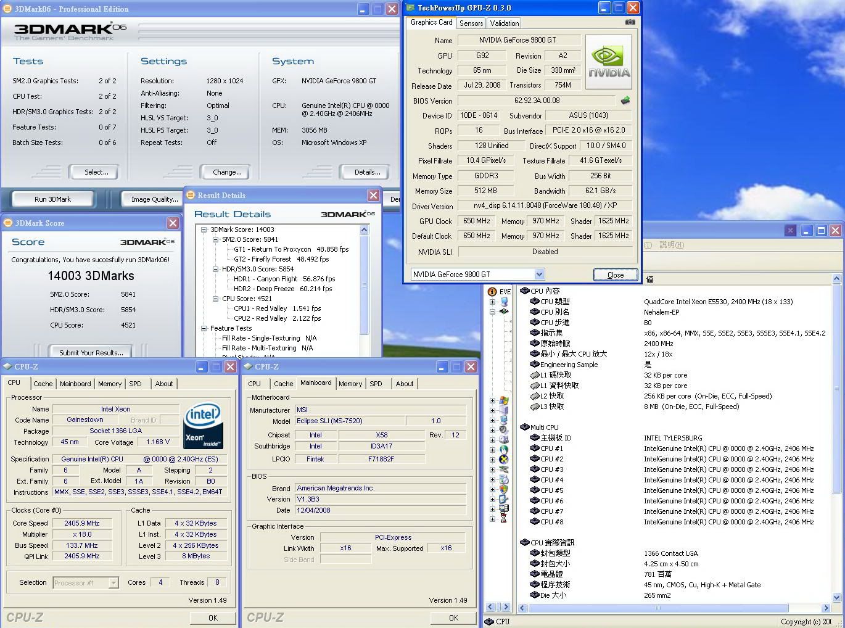The image size is (845, 628).
Task: Click the GPU-Z screenshot camera icon
Action: tap(630, 22)
